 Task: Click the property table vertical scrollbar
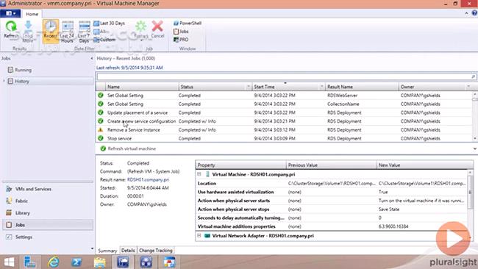click(471, 205)
